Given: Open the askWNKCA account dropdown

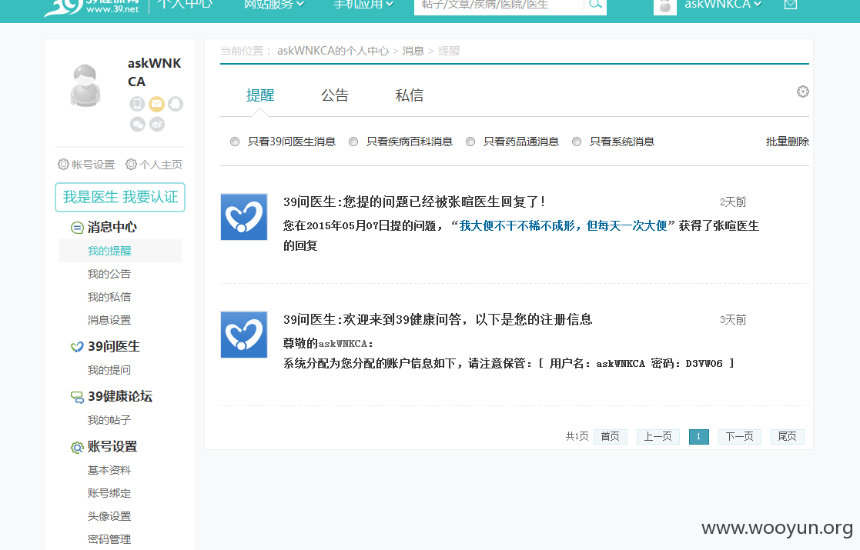Looking at the screenshot, I should click(723, 5).
